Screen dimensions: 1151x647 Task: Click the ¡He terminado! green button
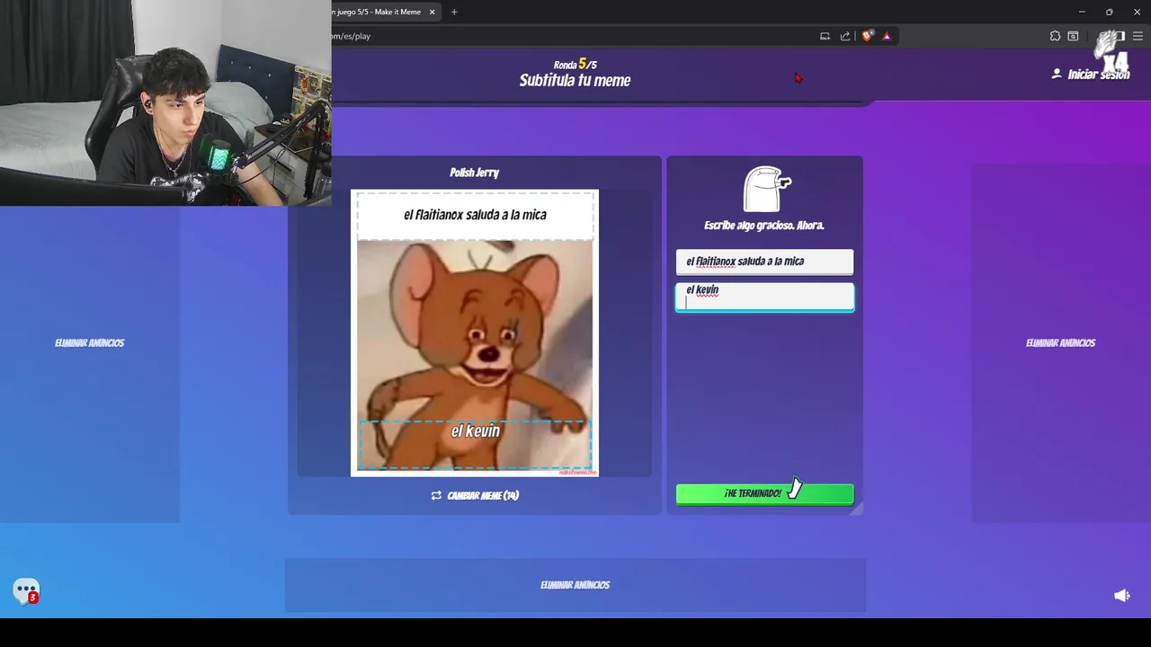(764, 493)
